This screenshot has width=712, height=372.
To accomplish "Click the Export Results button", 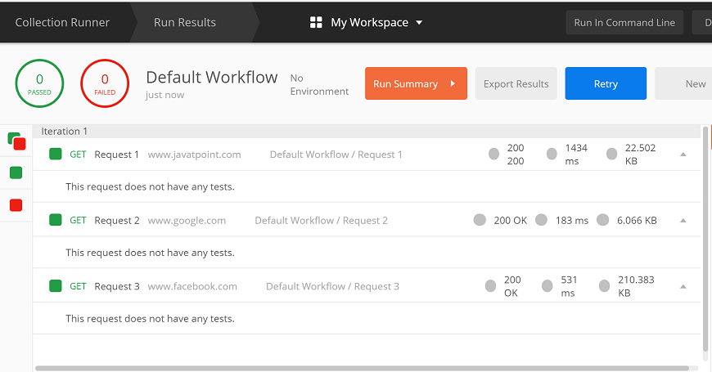I will click(516, 83).
